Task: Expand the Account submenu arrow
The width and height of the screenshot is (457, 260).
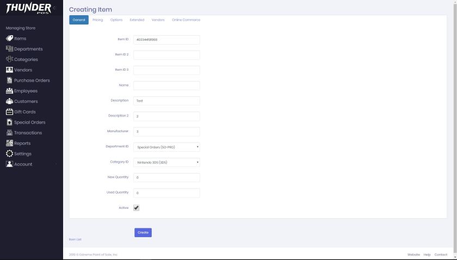Action: click(x=56, y=164)
